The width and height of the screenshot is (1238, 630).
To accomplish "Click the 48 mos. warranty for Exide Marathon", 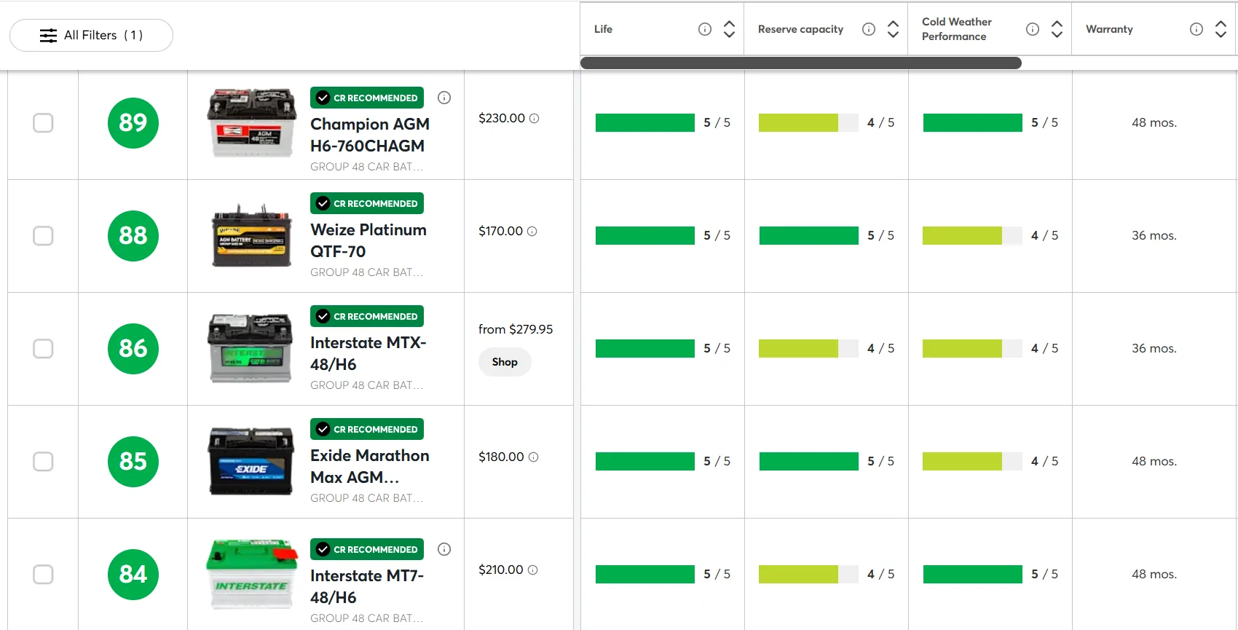I will pos(1154,461).
